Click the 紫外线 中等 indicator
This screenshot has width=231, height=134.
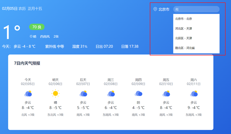[x=54, y=47]
